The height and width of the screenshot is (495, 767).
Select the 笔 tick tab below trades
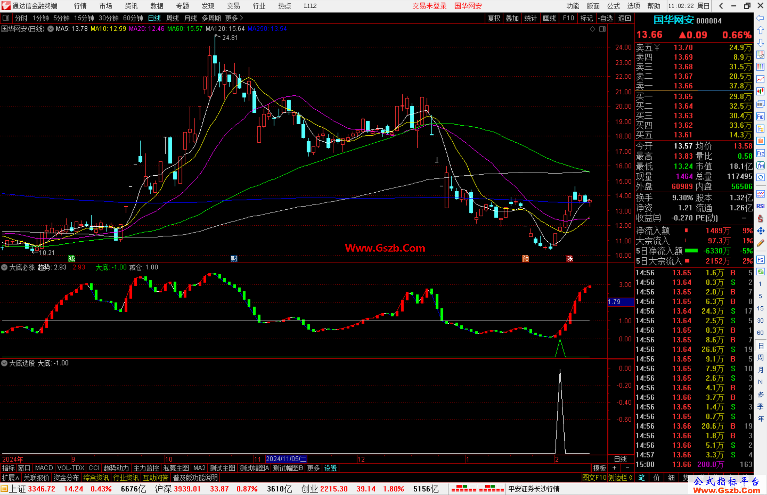click(642, 478)
